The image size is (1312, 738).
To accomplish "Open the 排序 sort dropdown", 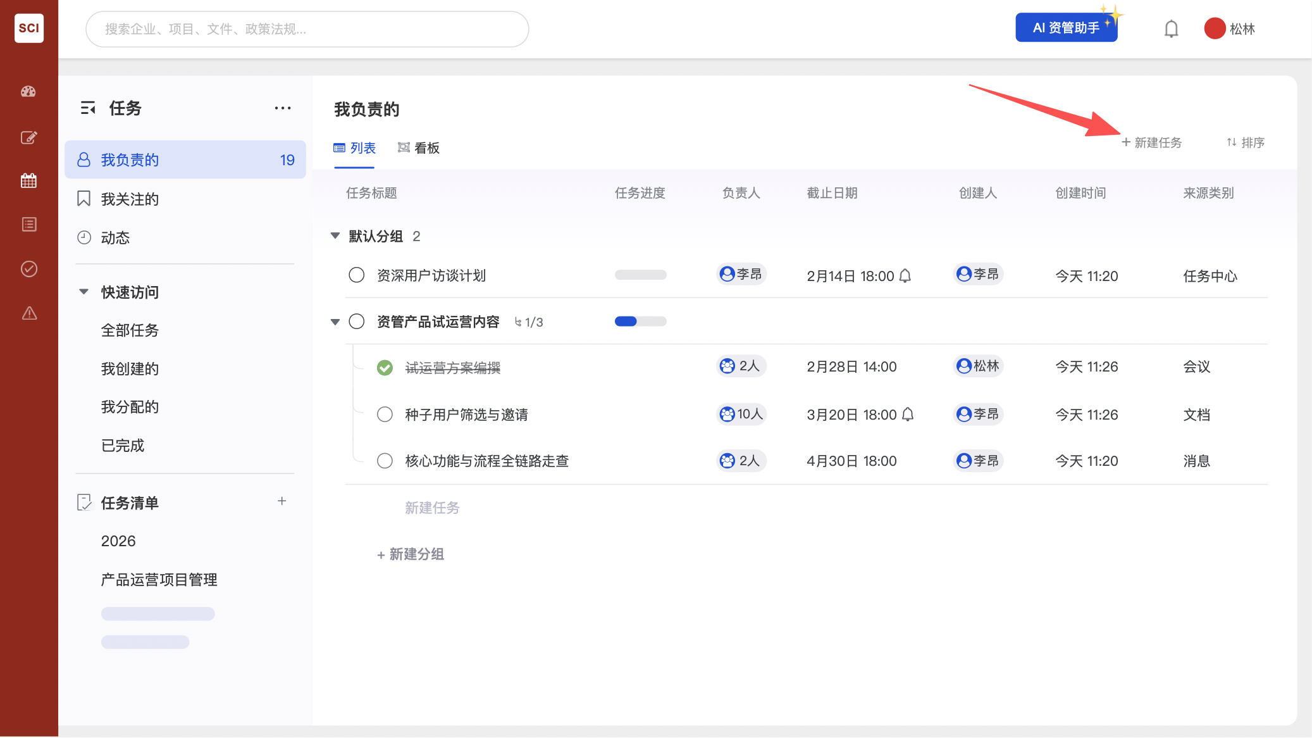I will point(1245,142).
